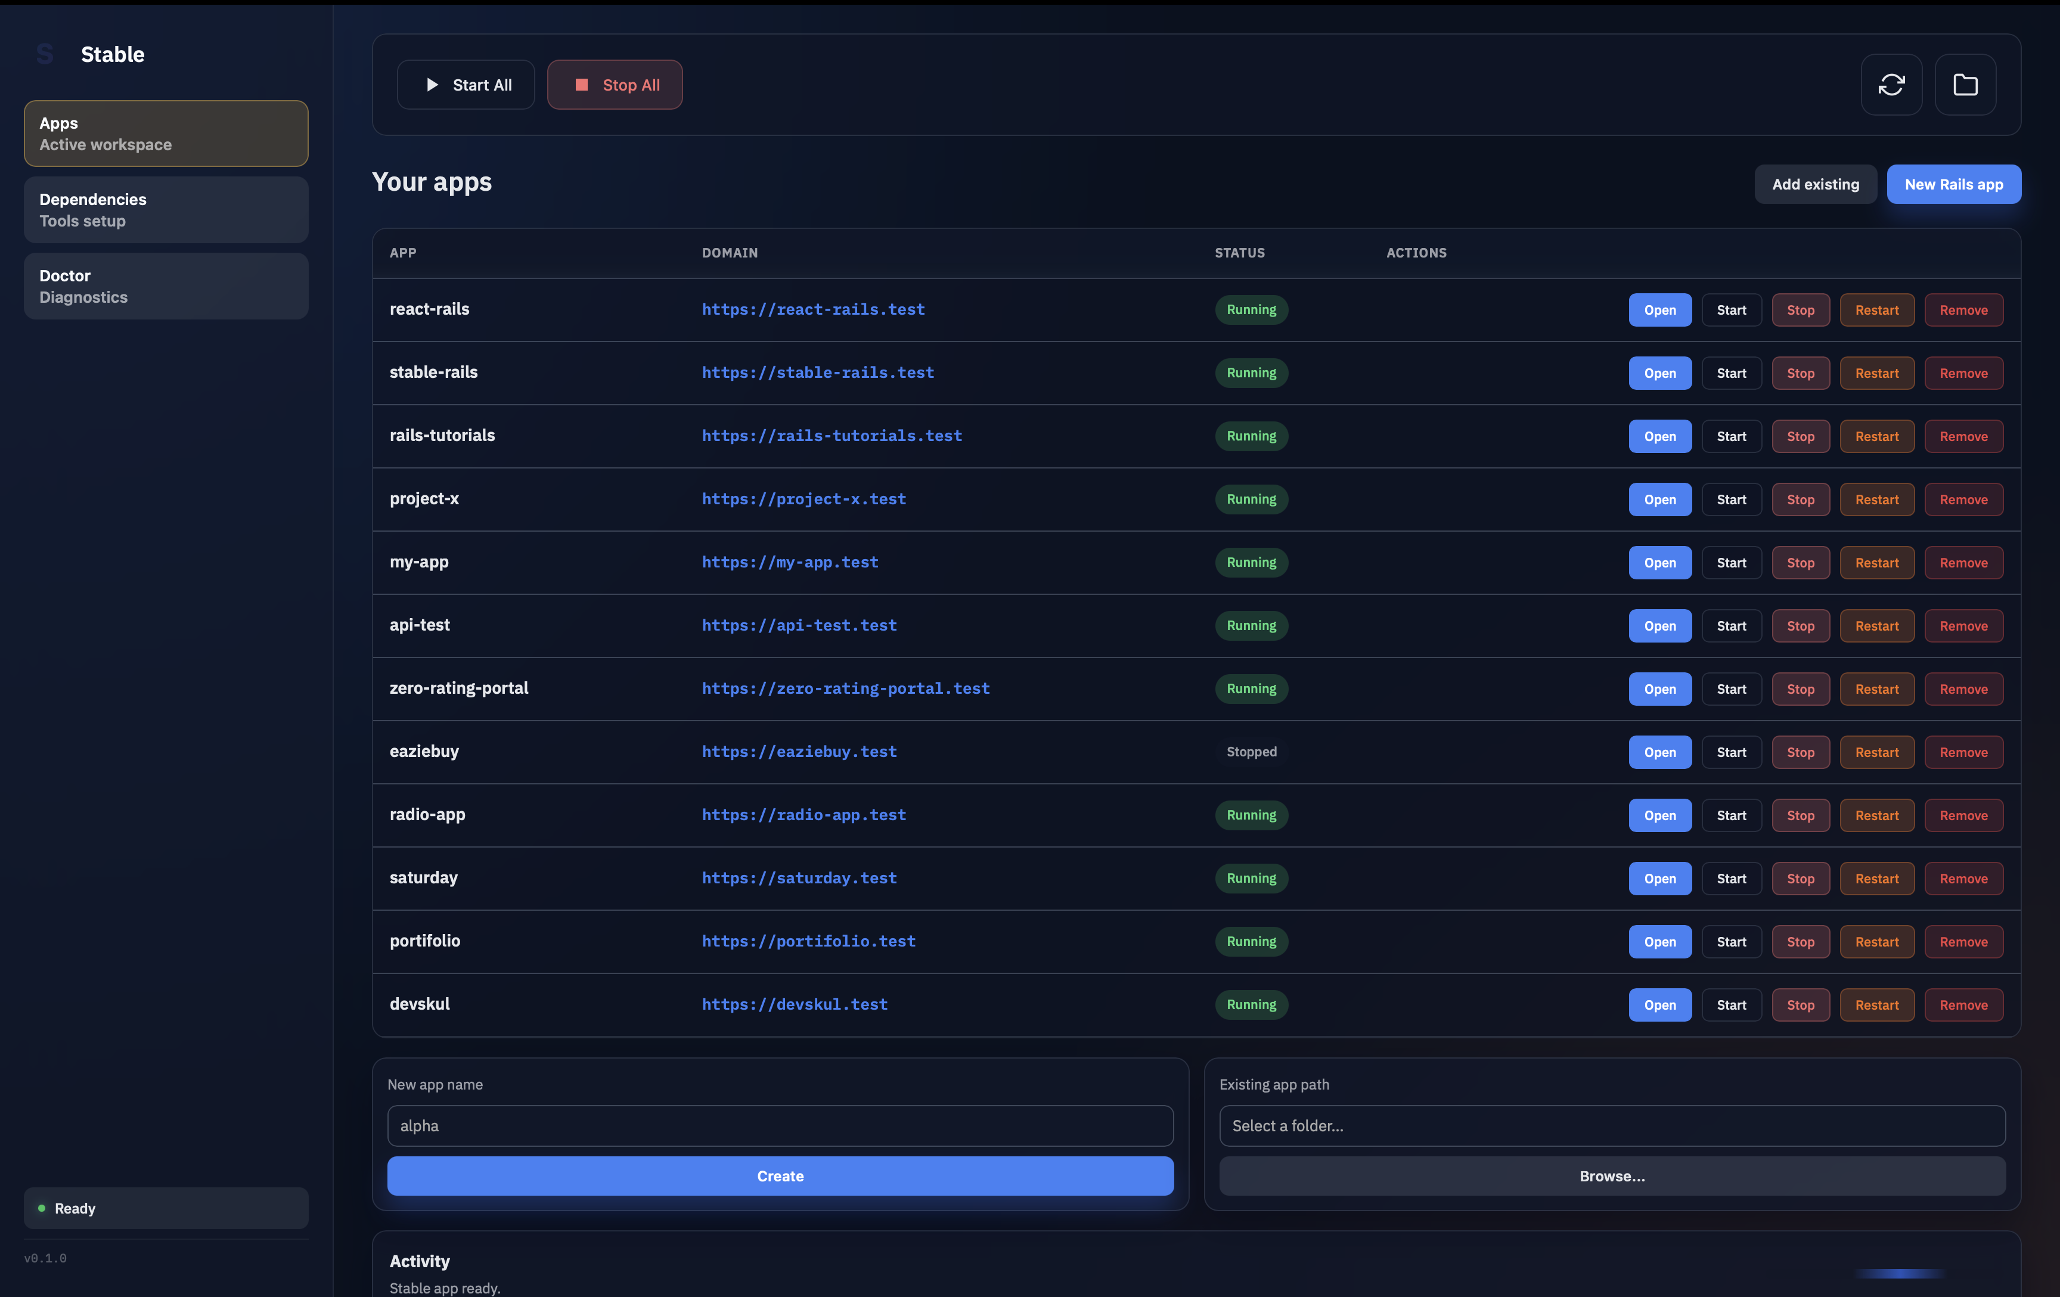The image size is (2060, 1297).
Task: Open the project-x.test domain link
Action: click(x=803, y=499)
